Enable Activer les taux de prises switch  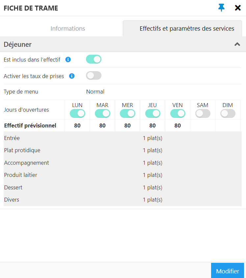tap(94, 76)
